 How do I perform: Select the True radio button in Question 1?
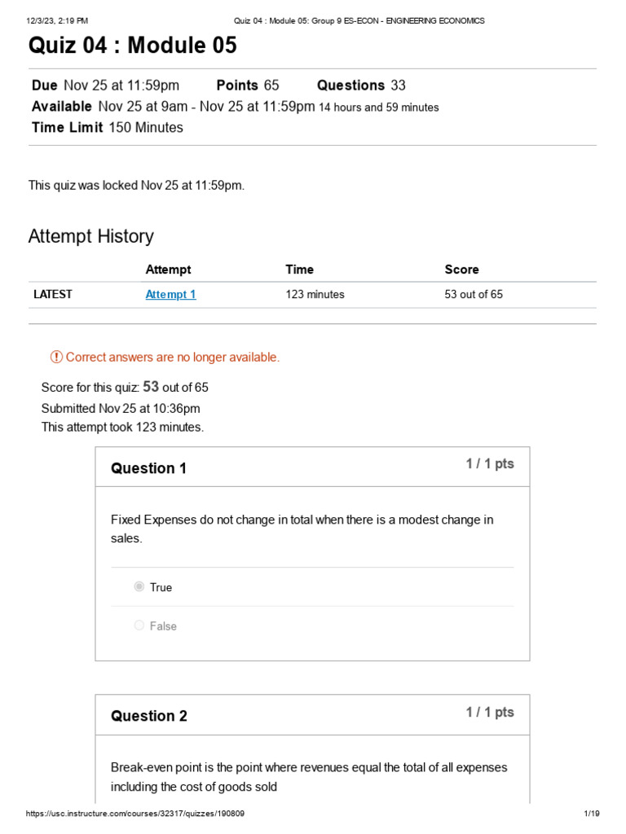139,586
